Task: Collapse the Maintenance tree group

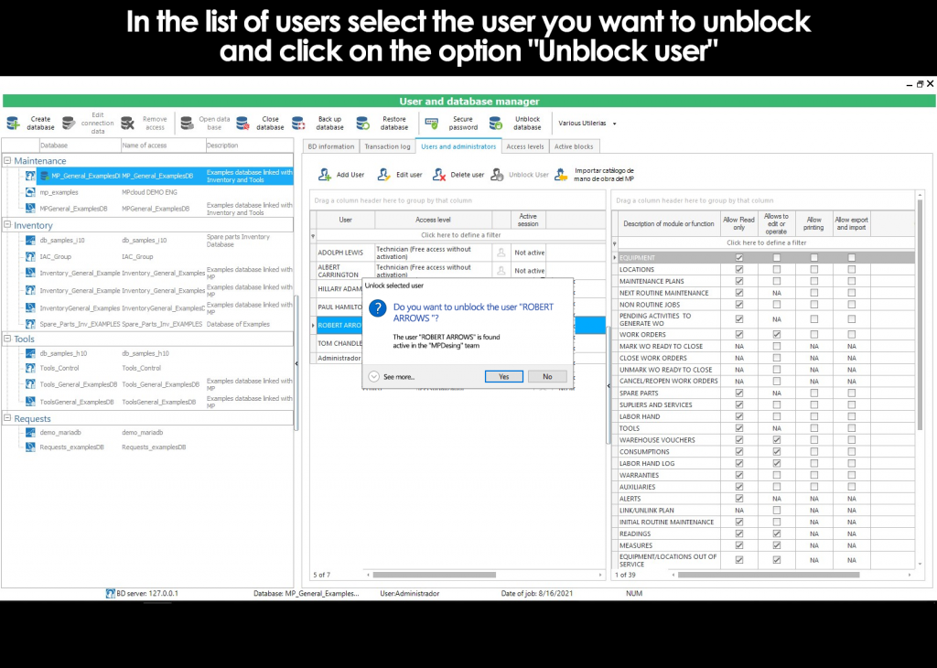Action: (7, 161)
